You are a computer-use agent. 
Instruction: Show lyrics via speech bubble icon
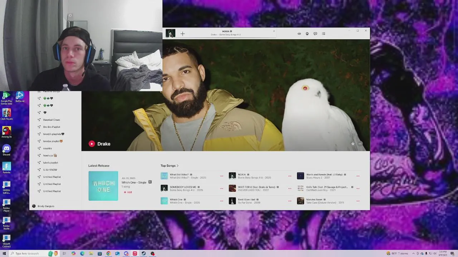pyautogui.click(x=315, y=34)
